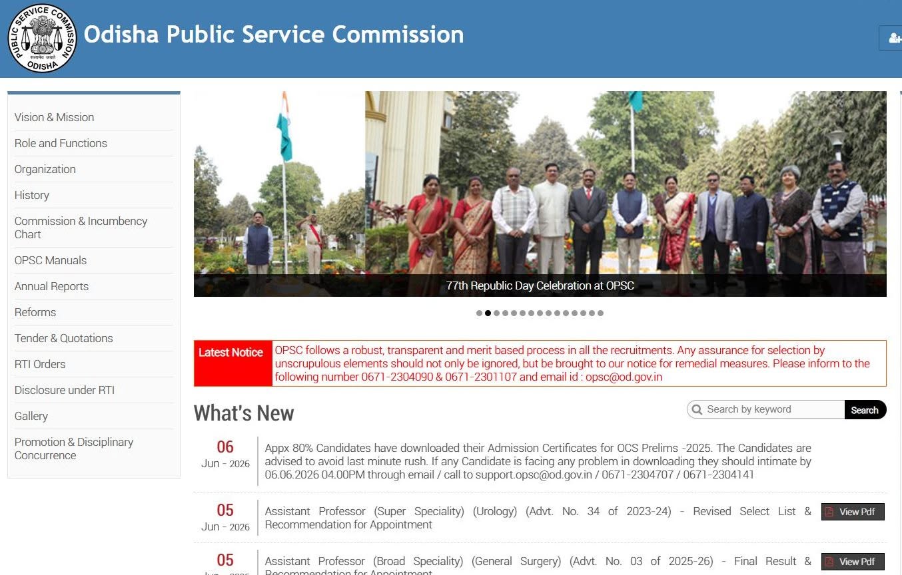This screenshot has width=902, height=575.
Task: Go to Tender & Quotations
Action: click(x=64, y=338)
